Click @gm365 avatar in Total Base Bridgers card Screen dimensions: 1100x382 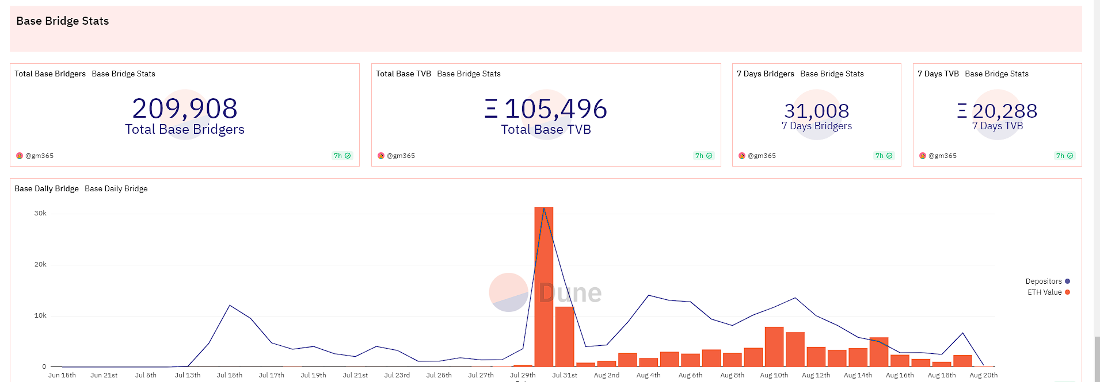tap(20, 156)
